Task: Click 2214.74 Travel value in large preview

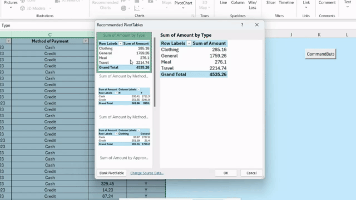Action: [218, 68]
